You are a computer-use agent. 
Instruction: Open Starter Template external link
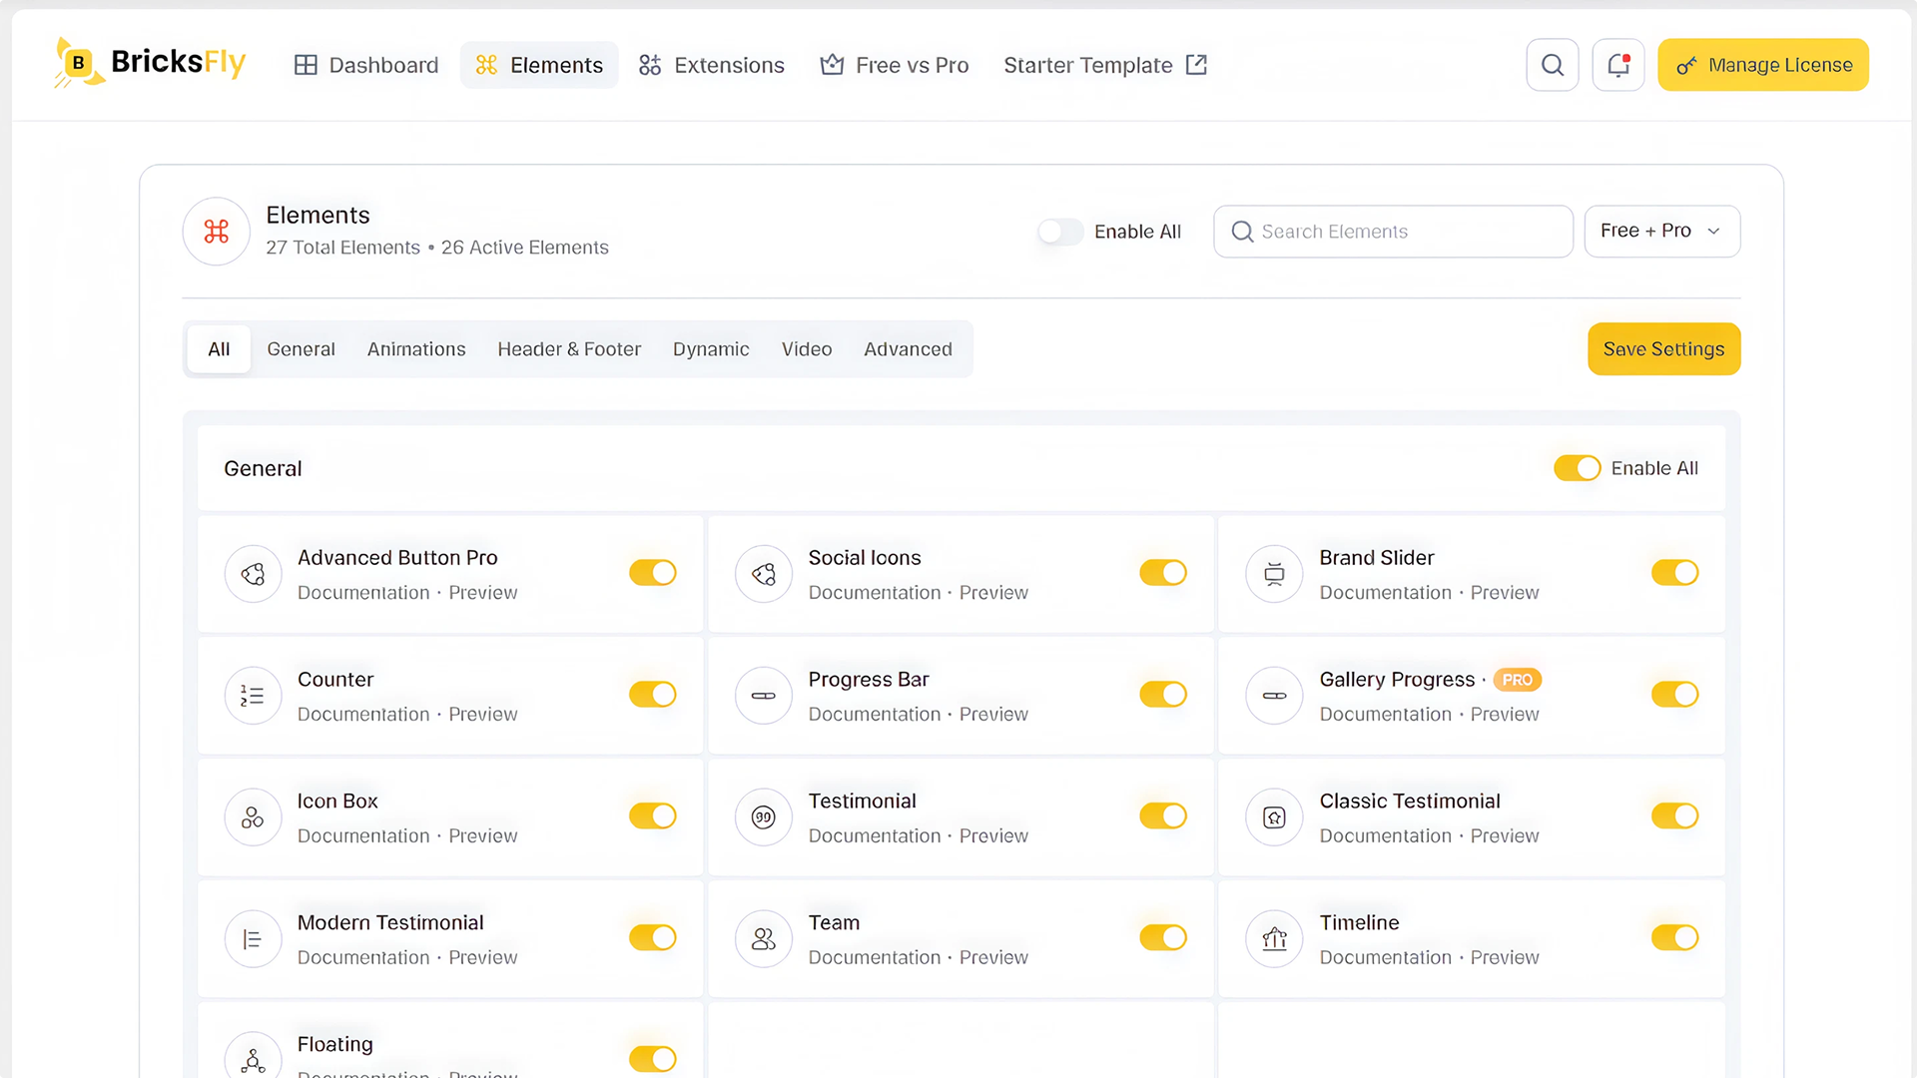click(x=1105, y=65)
